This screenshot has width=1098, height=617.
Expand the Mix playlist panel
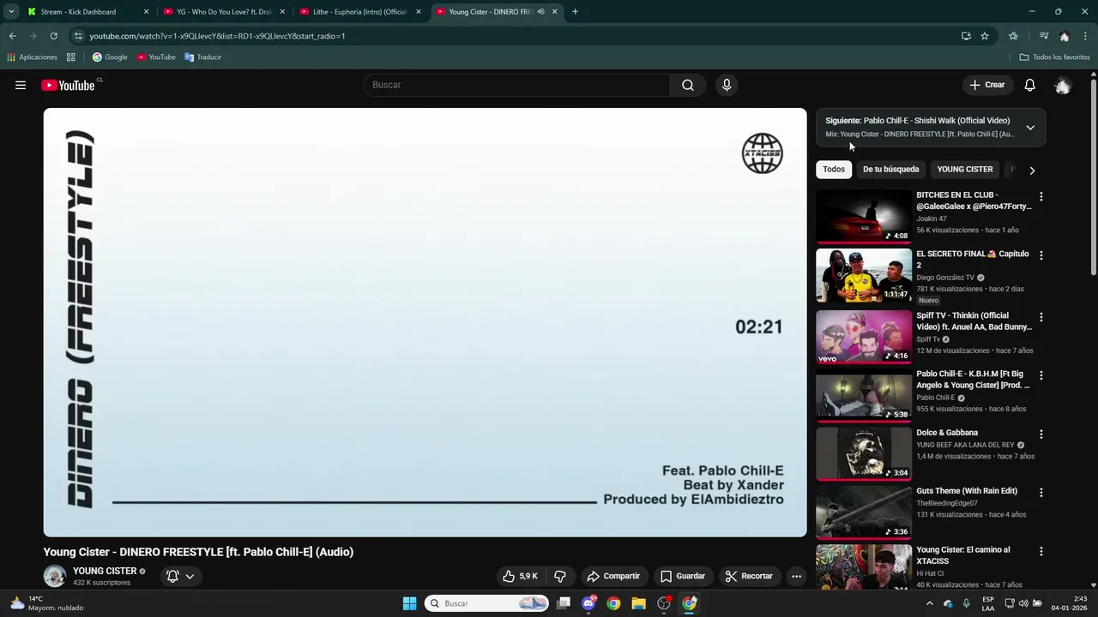coord(1030,128)
